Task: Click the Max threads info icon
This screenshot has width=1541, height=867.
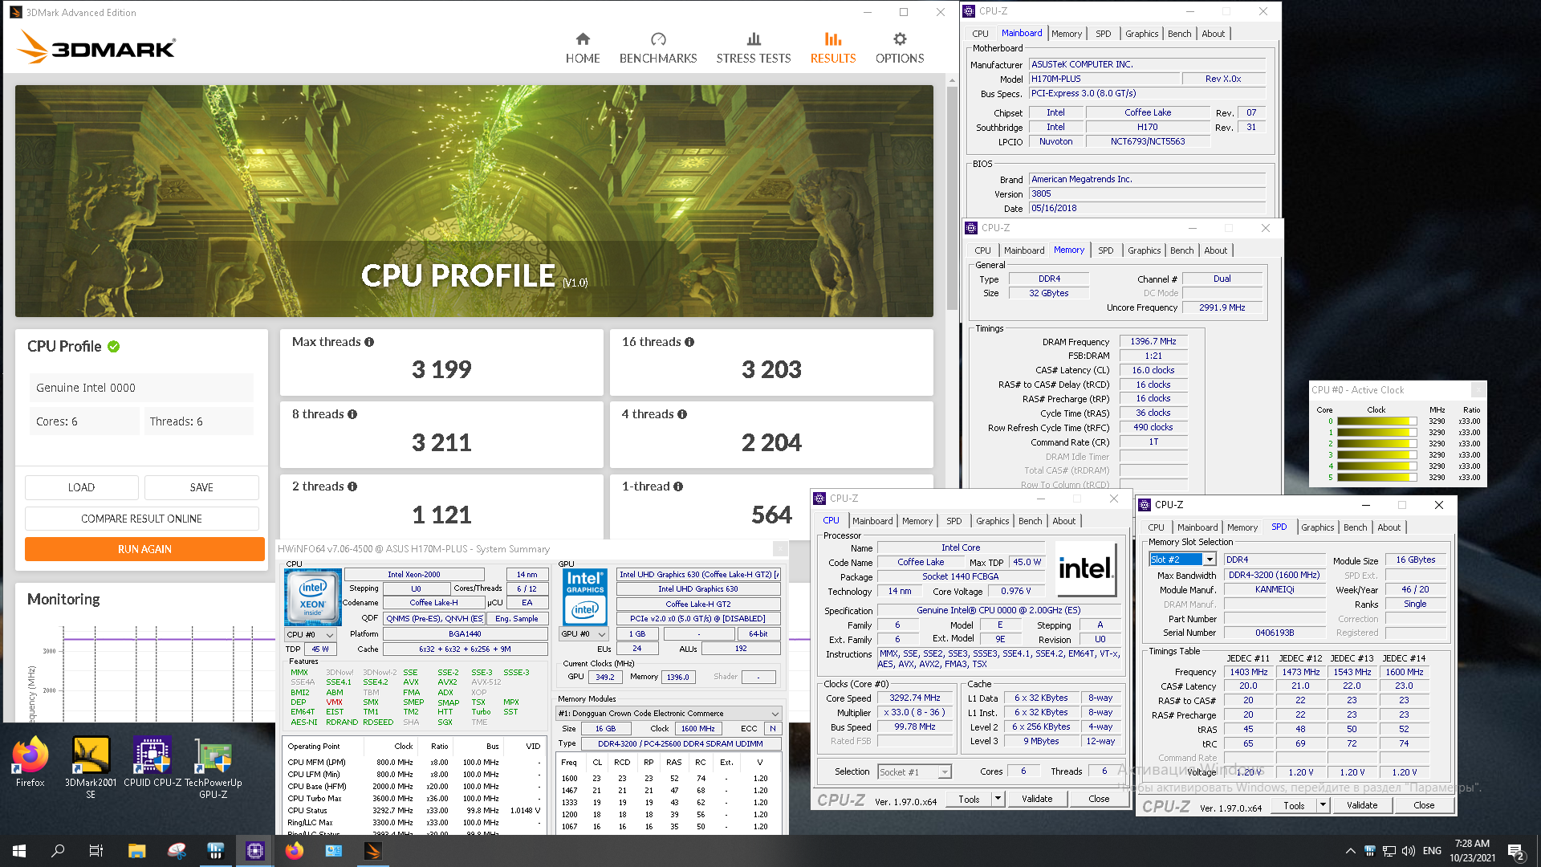Action: tap(369, 342)
